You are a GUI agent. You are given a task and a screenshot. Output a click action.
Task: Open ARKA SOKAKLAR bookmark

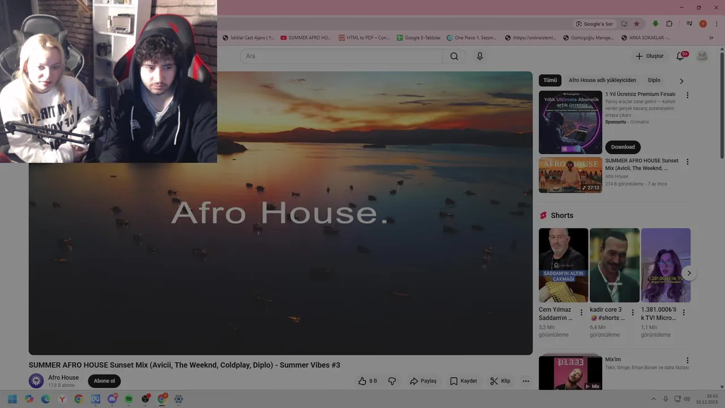point(646,38)
